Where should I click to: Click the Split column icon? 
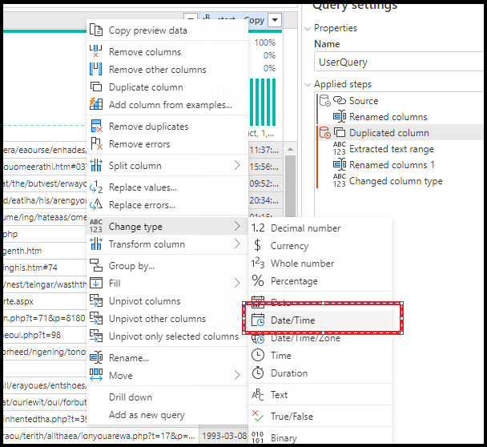click(96, 165)
